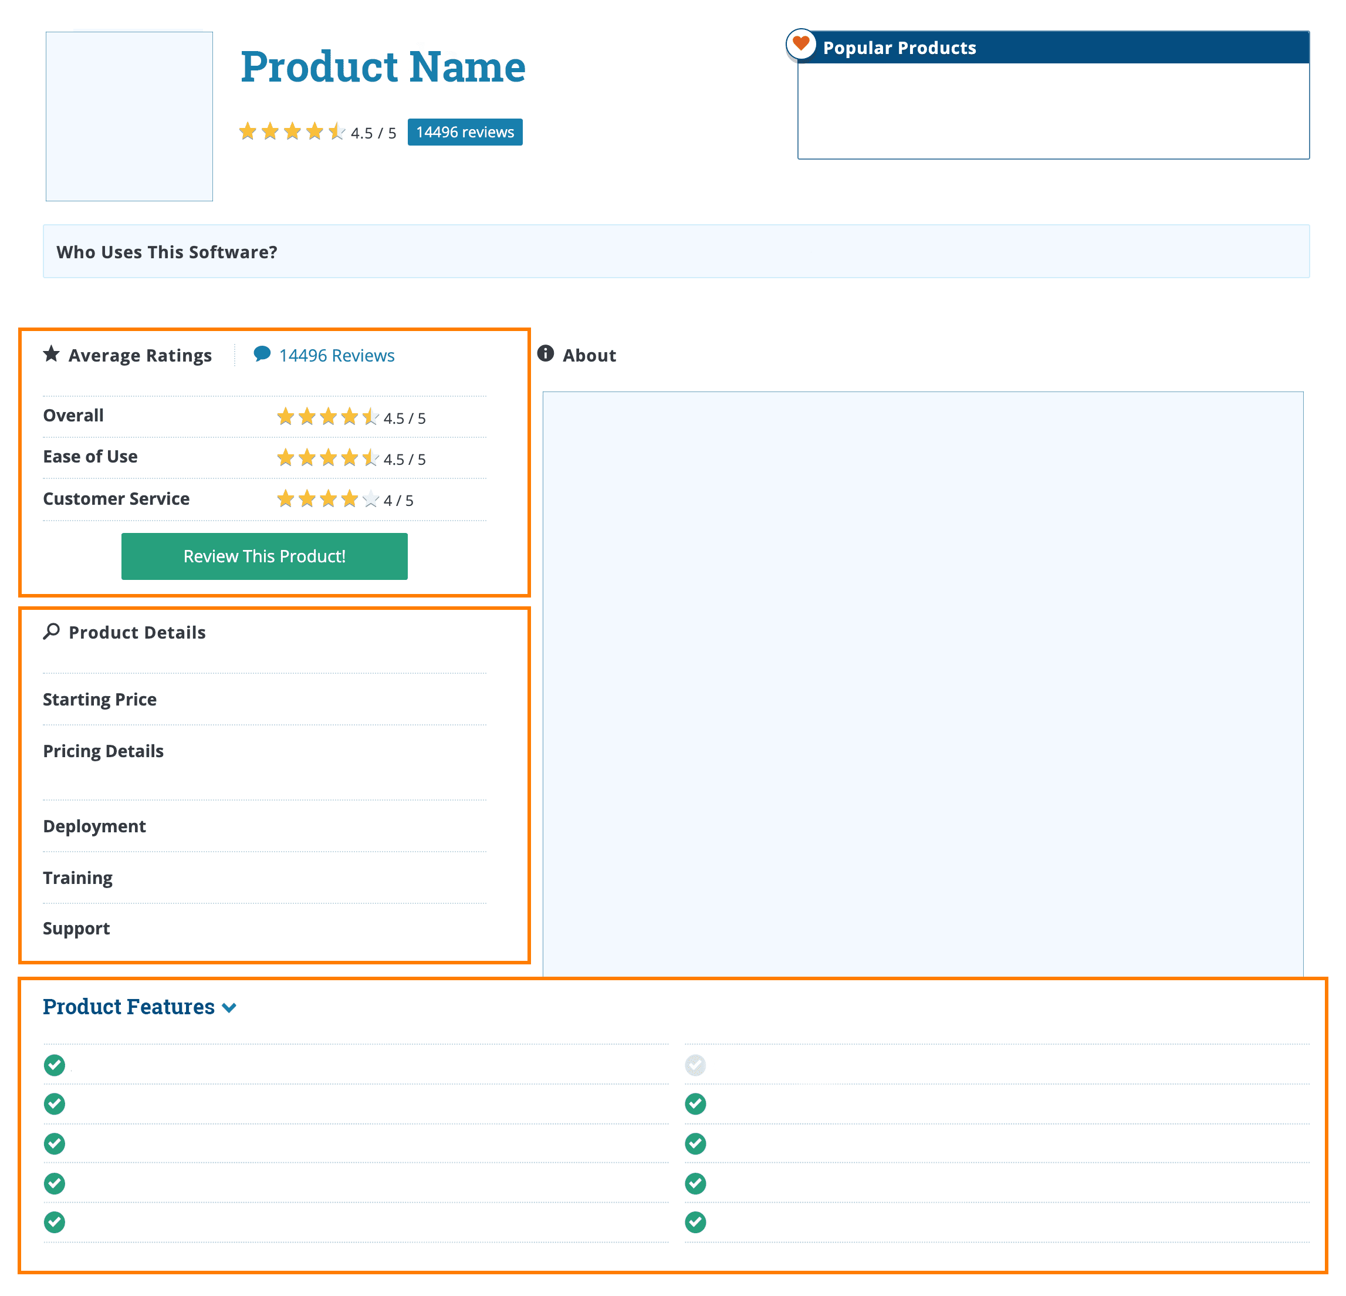Collapse Product Features using its chevron
Viewport: 1346px width, 1296px height.
tap(229, 1008)
